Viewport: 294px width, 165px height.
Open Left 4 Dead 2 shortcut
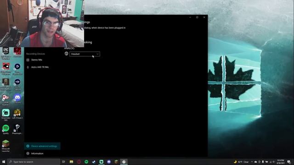click(x=17, y=114)
